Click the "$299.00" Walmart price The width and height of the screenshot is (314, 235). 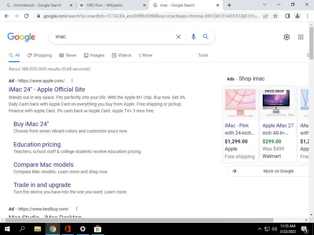pyautogui.click(x=272, y=141)
